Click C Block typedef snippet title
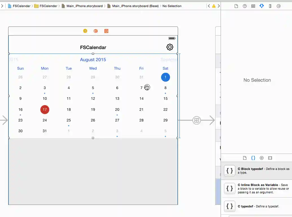Viewport: 292px width, 217px height. tap(250, 169)
